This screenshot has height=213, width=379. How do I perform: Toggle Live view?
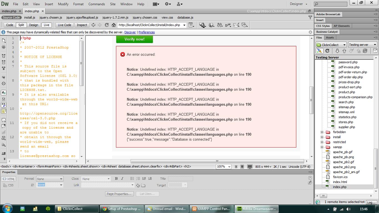[46, 25]
